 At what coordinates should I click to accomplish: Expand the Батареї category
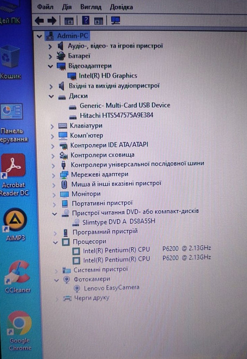50,56
